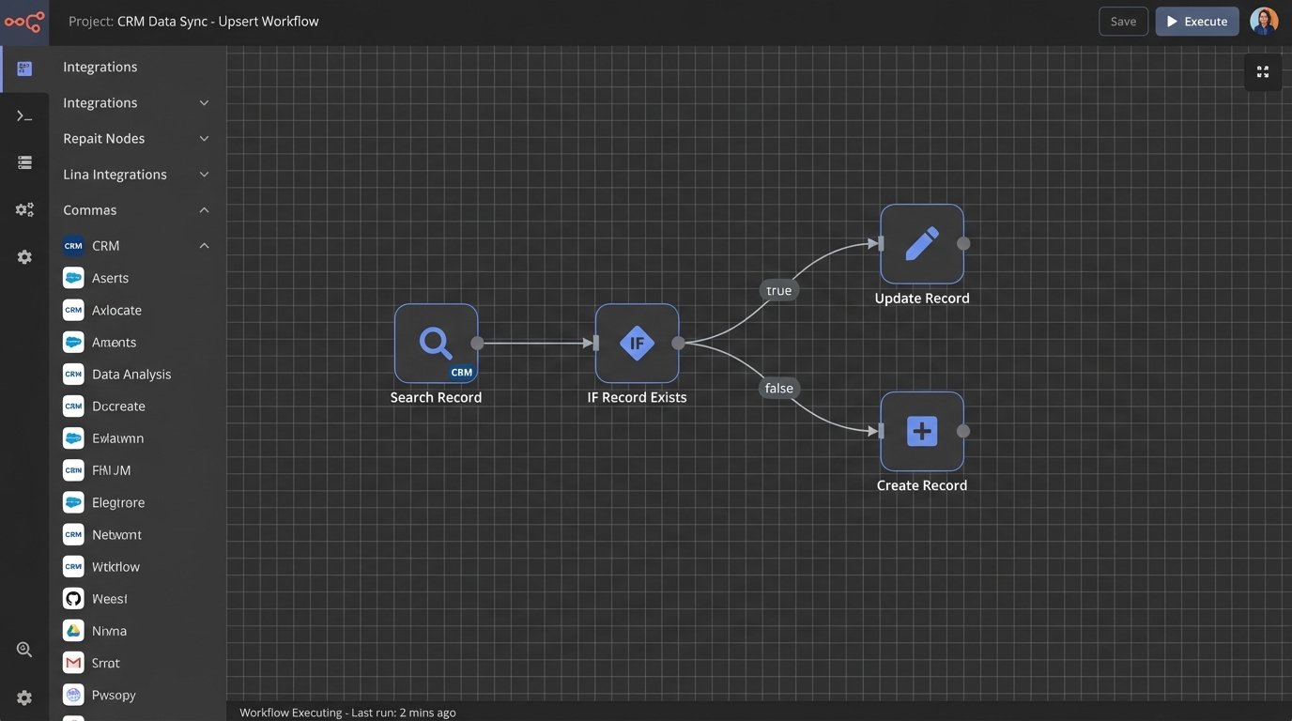
Task: Click the true branch label
Action: click(x=778, y=291)
